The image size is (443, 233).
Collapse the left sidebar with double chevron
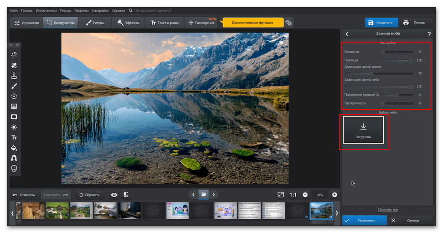click(18, 45)
